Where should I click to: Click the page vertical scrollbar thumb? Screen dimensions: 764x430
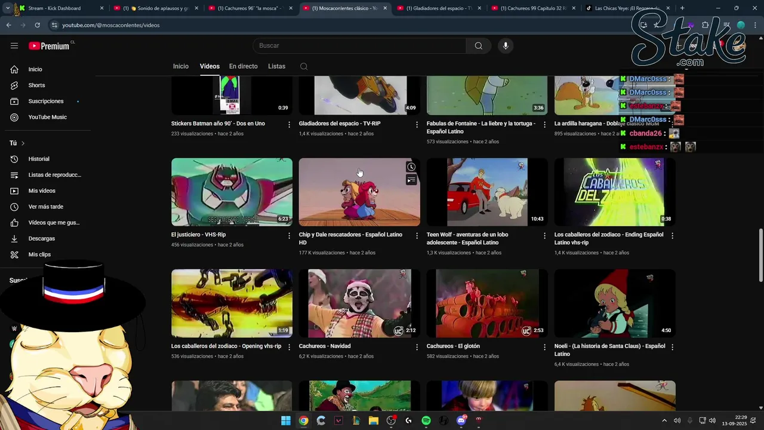(x=760, y=256)
